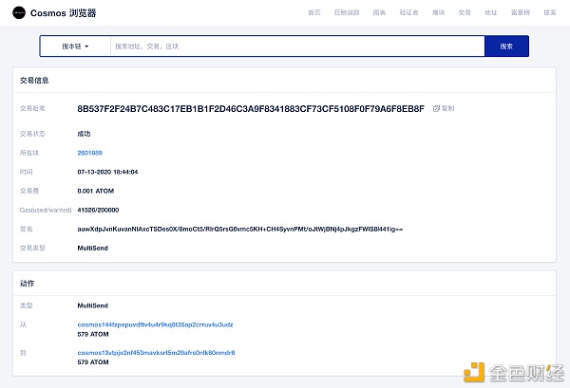Open 巨鲸追踪 whale tracking nav item
This screenshot has width=570, height=388.
pyautogui.click(x=347, y=12)
